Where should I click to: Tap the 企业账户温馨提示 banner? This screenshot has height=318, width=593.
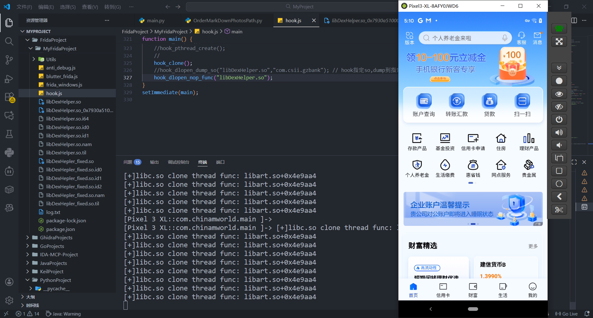coord(473,209)
